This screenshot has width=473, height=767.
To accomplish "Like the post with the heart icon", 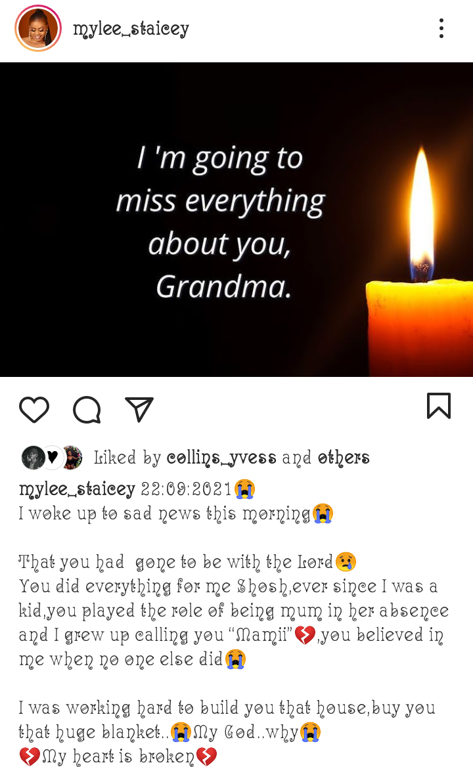I will [x=34, y=409].
